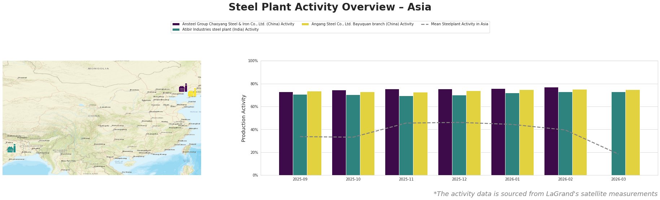Click the teal Atibir Industries factory map icon
660x200 pixels.
pyautogui.click(x=11, y=148)
